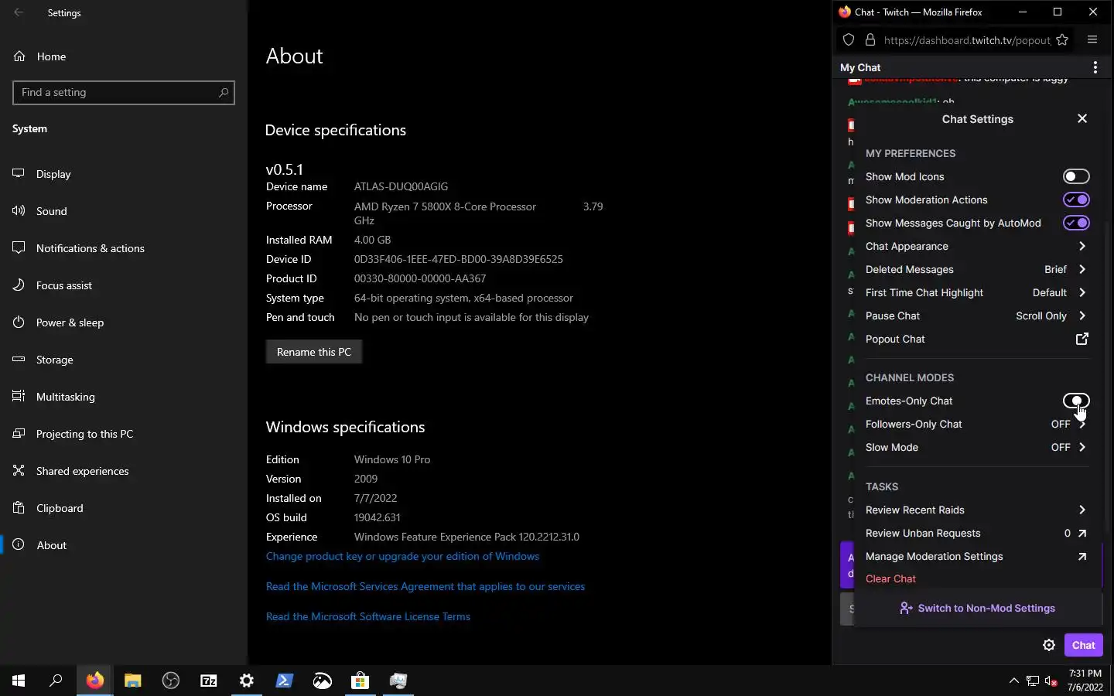Image resolution: width=1114 pixels, height=696 pixels.
Task: Click Rename this PC button
Action: (x=314, y=352)
